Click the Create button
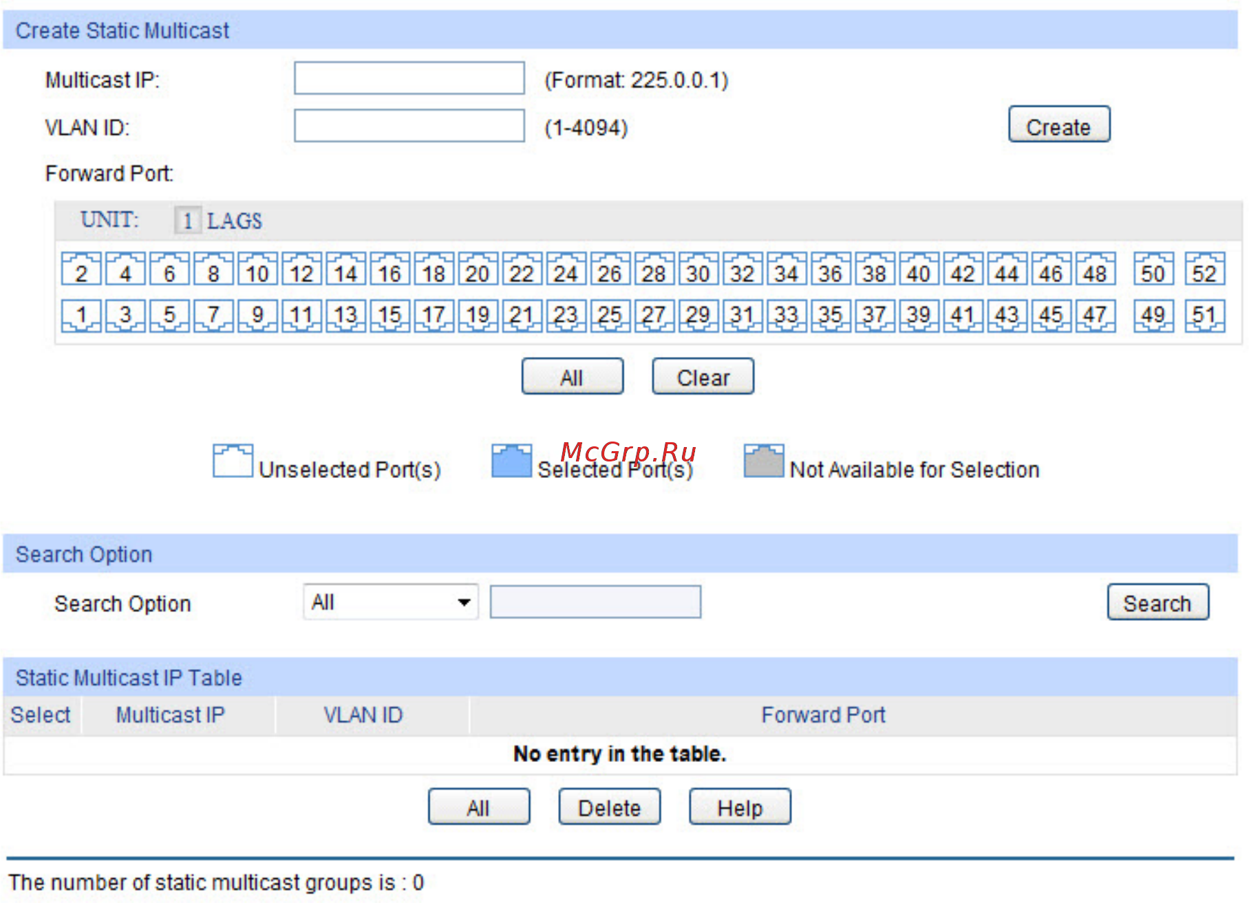The height and width of the screenshot is (903, 1249). (1059, 124)
